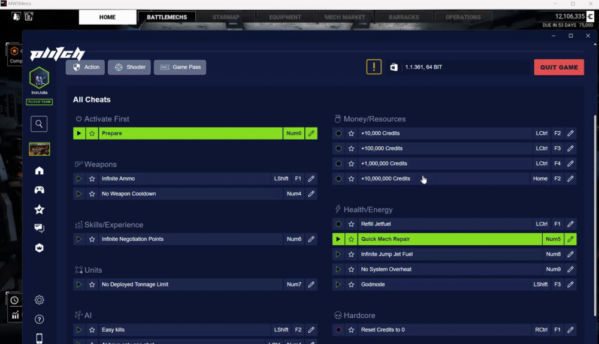Click the Action genre tag
Screen dimensions: 599x344
(85, 67)
